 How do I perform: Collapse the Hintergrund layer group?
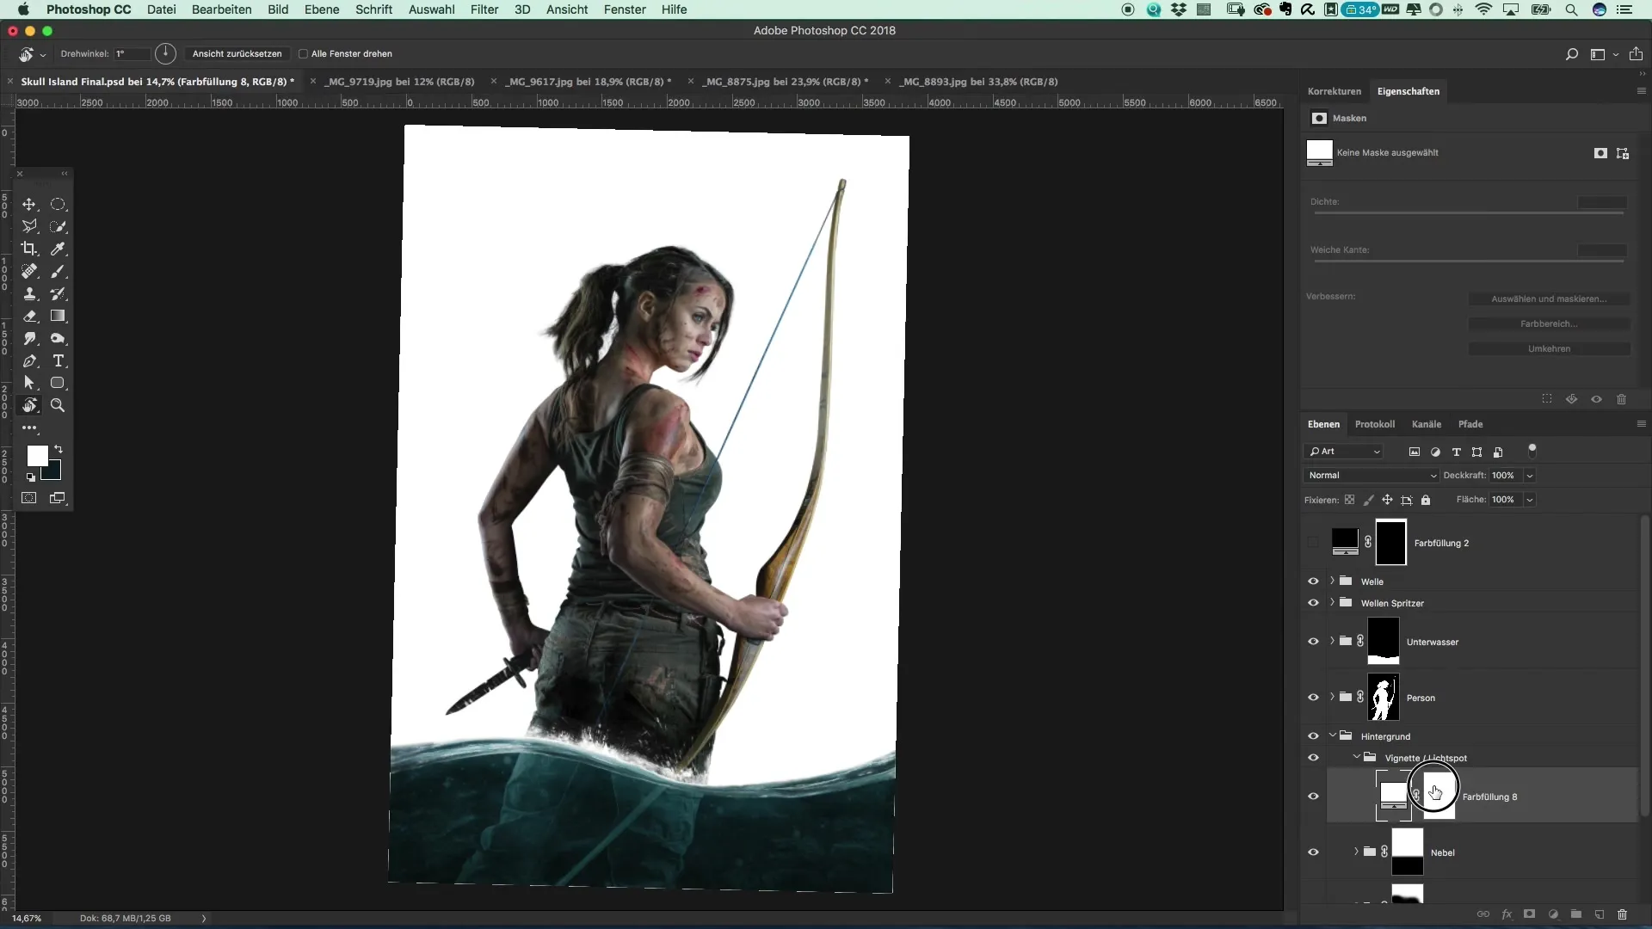click(x=1332, y=735)
